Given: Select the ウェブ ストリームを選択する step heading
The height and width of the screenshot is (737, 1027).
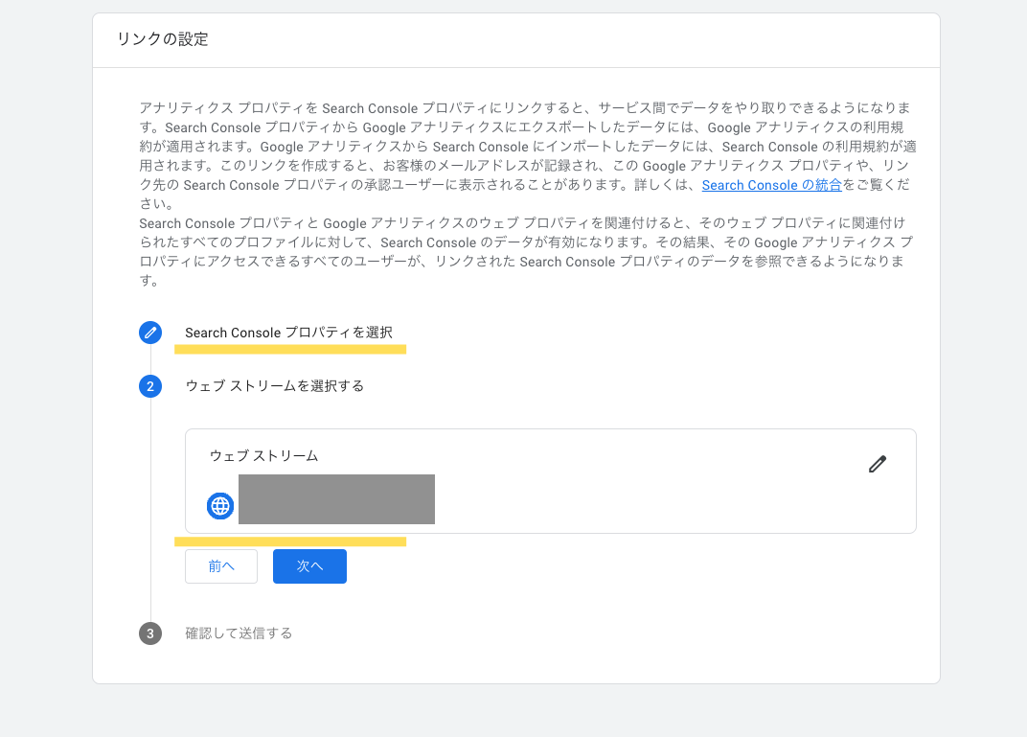Looking at the screenshot, I should pyautogui.click(x=274, y=386).
